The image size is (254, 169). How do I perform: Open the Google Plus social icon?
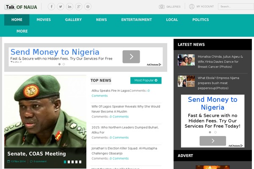[x=79, y=7]
